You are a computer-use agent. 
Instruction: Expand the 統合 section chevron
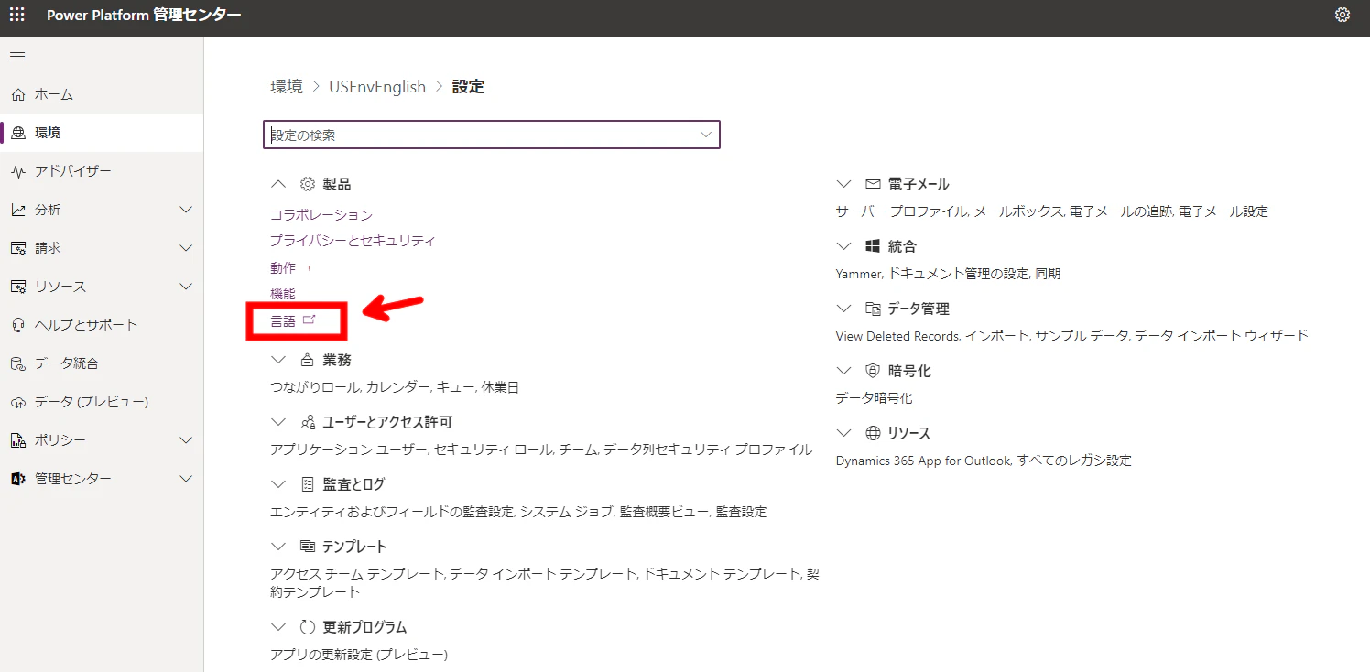pyautogui.click(x=844, y=246)
